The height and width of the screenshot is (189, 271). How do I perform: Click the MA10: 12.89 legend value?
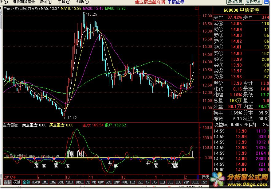click(71, 9)
